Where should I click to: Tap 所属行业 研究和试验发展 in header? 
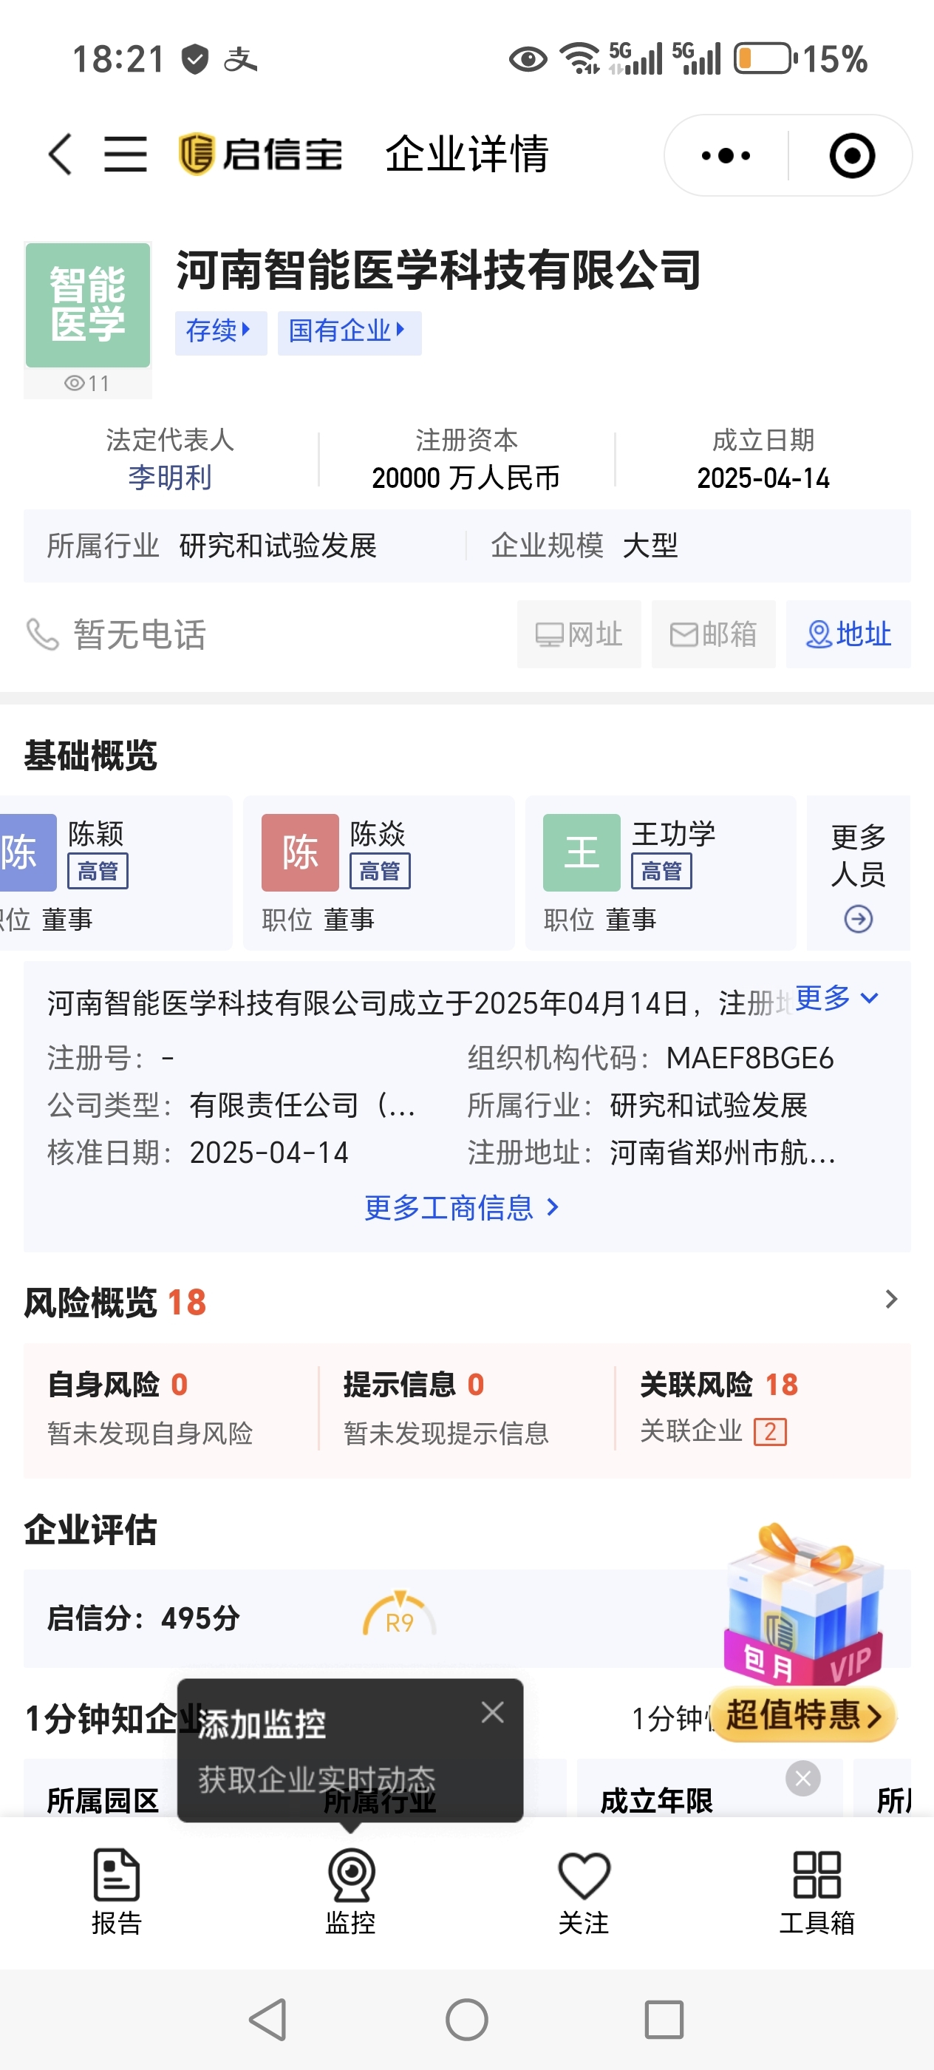pos(212,546)
